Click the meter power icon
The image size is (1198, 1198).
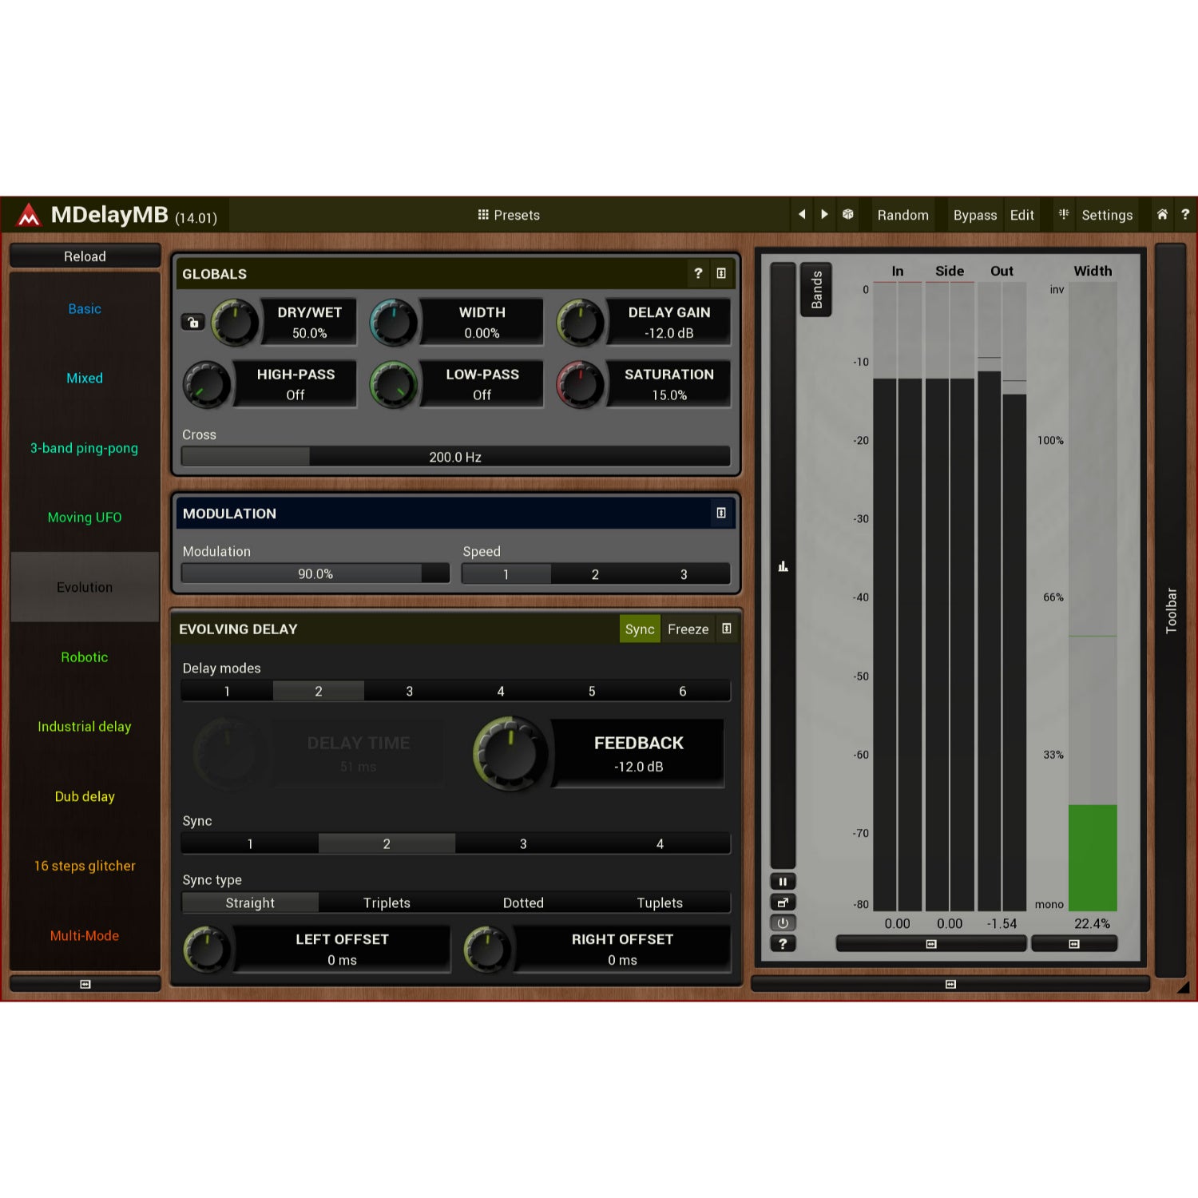point(783,923)
